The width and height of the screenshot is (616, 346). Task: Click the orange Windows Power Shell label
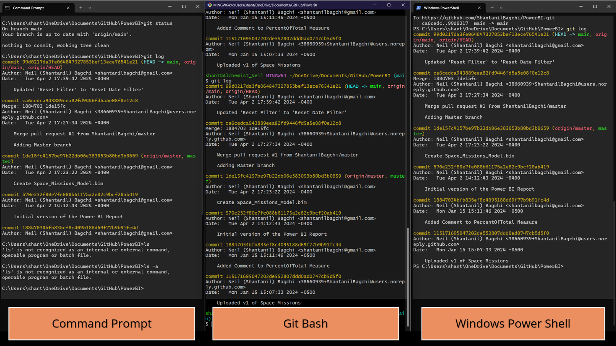tap(513, 324)
